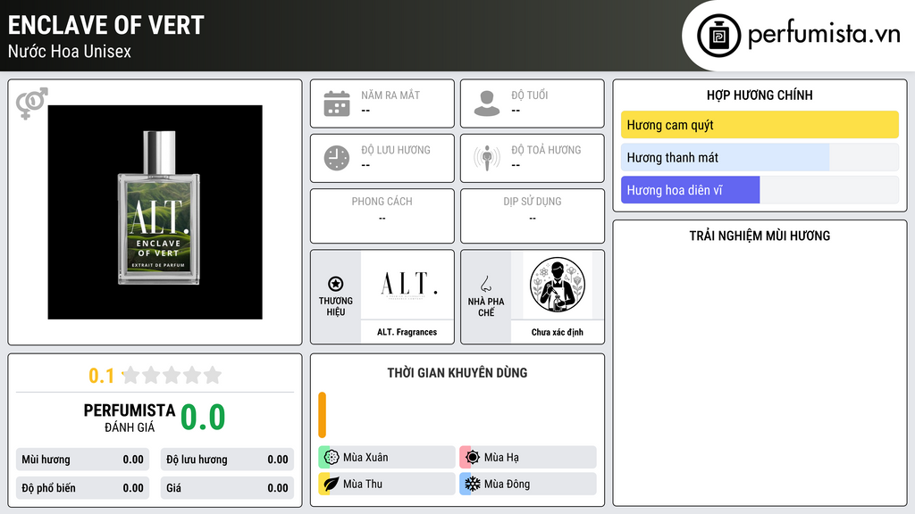The height and width of the screenshot is (514, 915).
Task: Click the Chưa xác định perfumer label
Action: click(558, 332)
